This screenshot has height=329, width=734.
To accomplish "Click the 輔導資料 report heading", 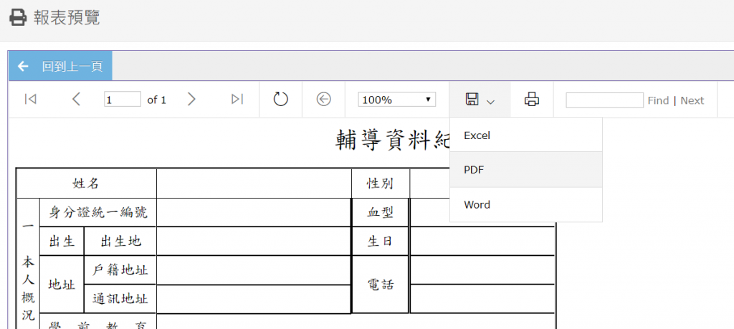I will [392, 140].
